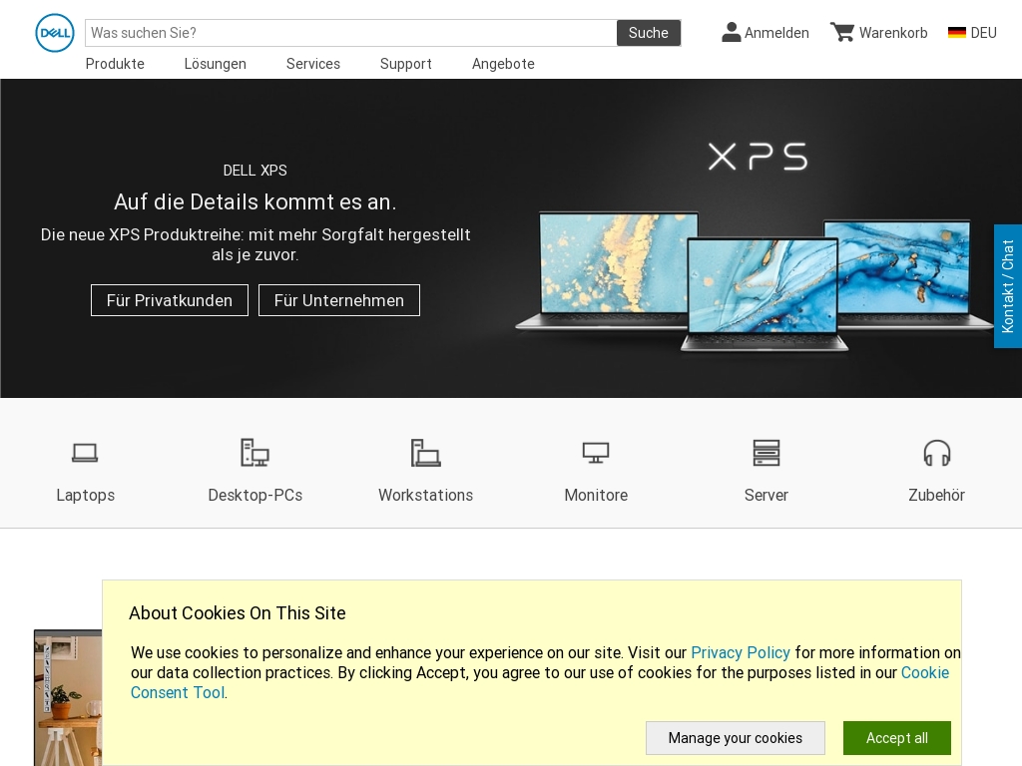Open the Services menu
This screenshot has height=766, width=1022.
312,64
